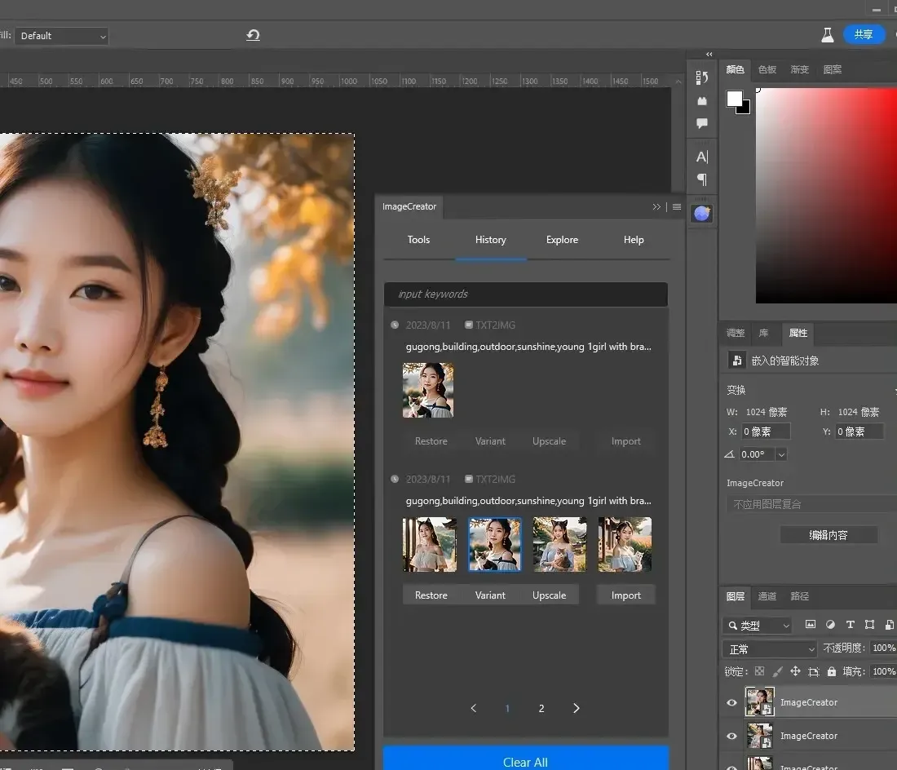Click the 编辑内容 edit contents button
The image size is (897, 770).
click(829, 535)
